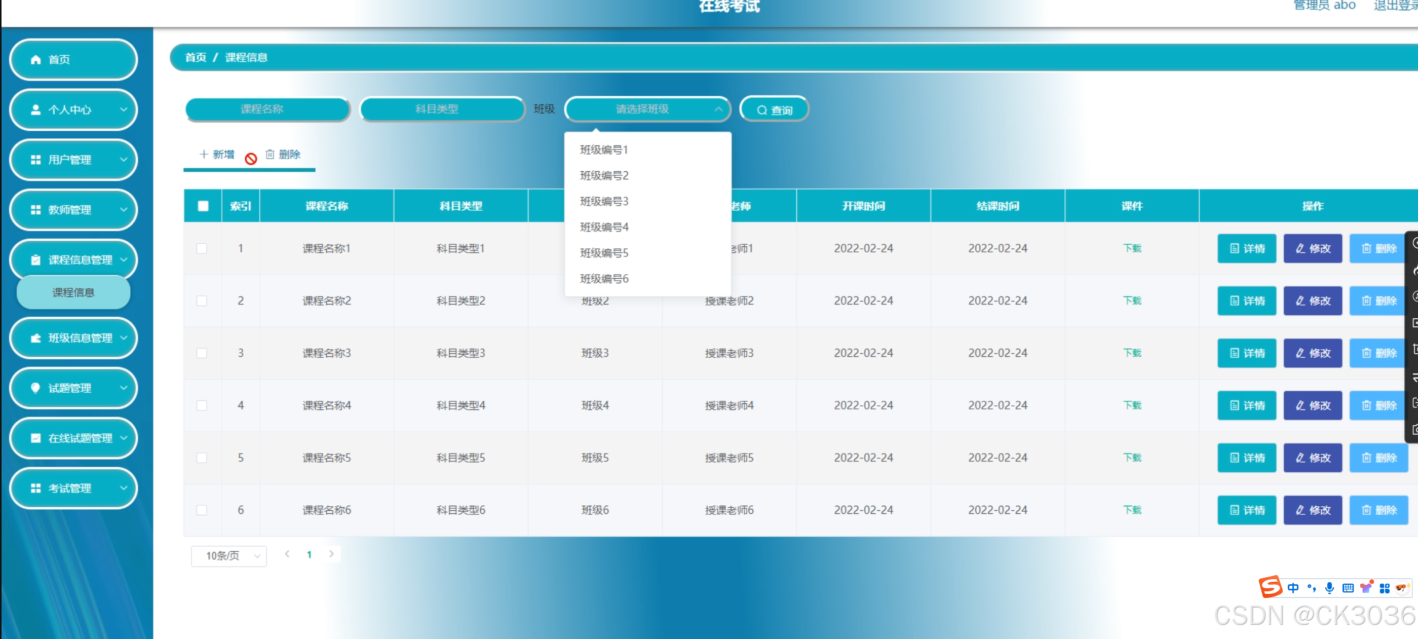
Task: Click the 在线试题管理 chart icon
Action: (x=36, y=438)
